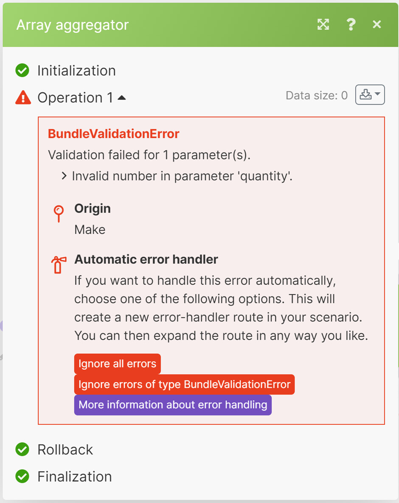399x503 pixels.
Task: Select the Initialization step
Action: (76, 71)
